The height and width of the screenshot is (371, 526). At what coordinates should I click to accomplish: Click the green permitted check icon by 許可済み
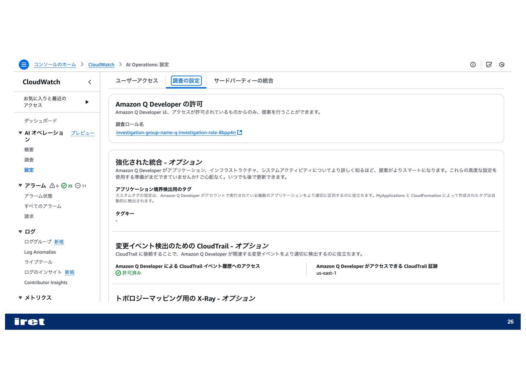pos(118,273)
